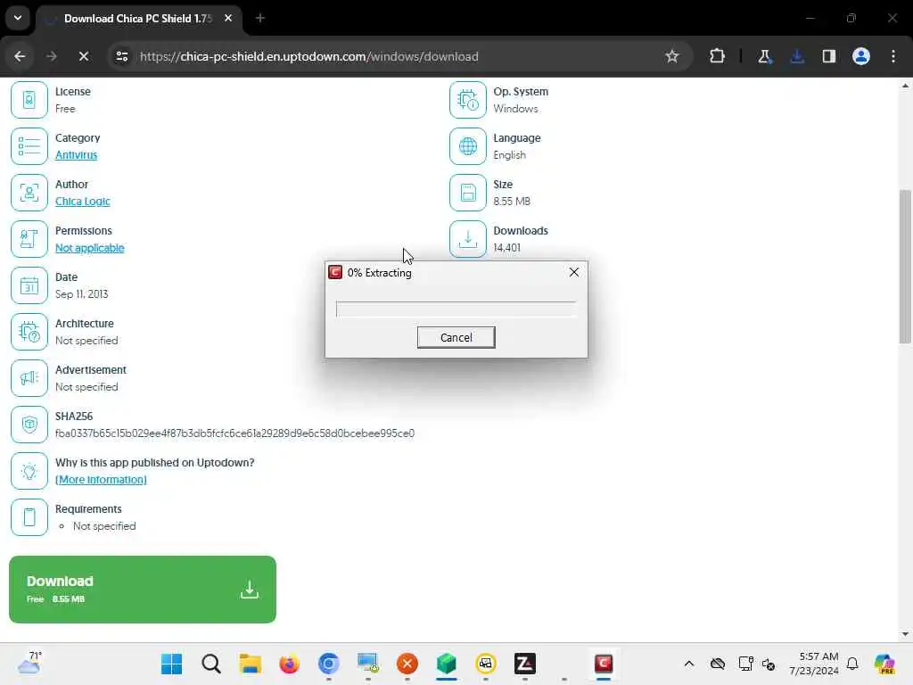Open File Explorer from taskbar

click(251, 664)
